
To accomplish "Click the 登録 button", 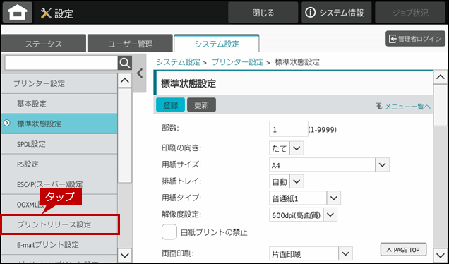I will tap(170, 105).
